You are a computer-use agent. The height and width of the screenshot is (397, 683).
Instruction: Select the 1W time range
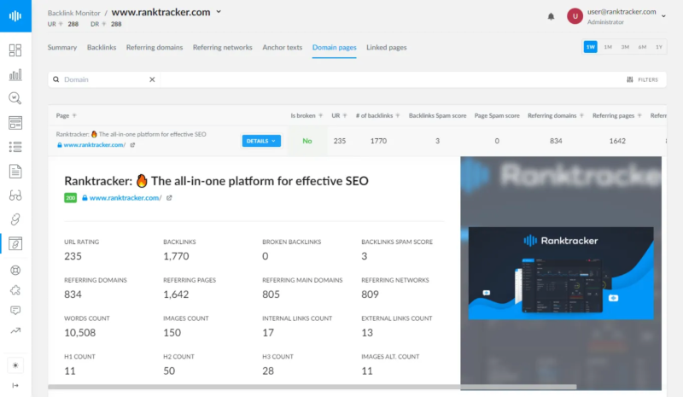590,47
